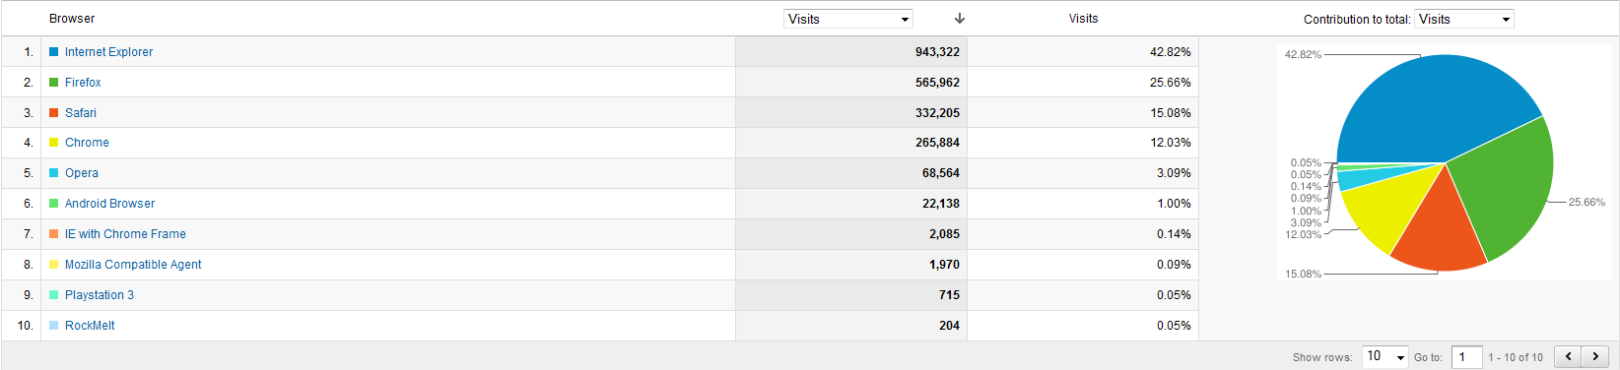Open the Show rows dropdown
Viewport: 1620px width, 370px height.
click(x=1385, y=356)
